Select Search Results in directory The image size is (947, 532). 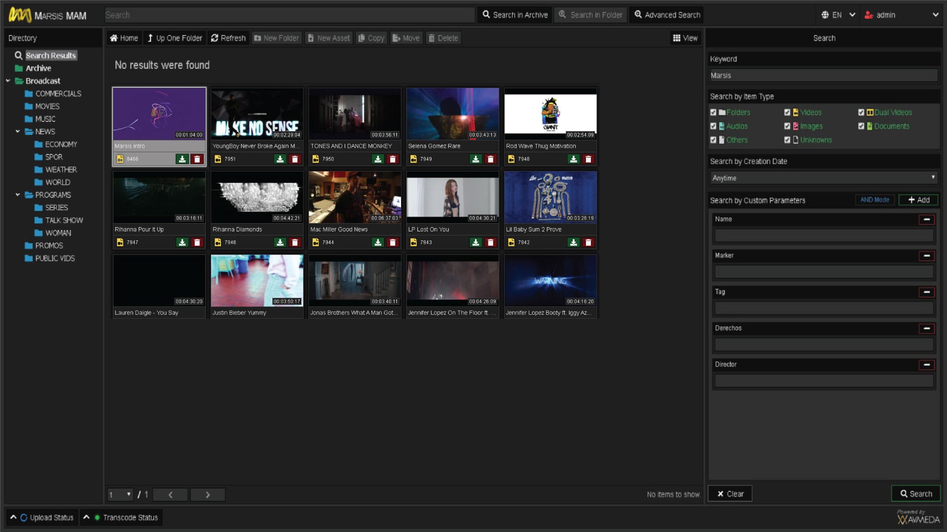click(50, 55)
